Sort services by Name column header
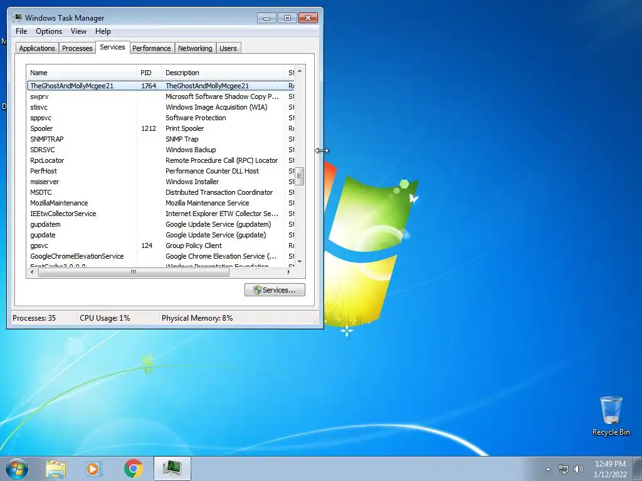642x481 pixels. click(x=82, y=73)
